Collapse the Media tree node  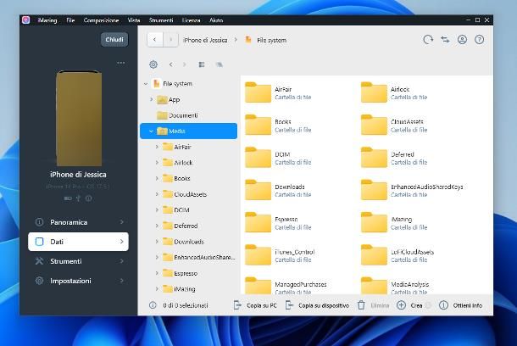pyautogui.click(x=151, y=131)
